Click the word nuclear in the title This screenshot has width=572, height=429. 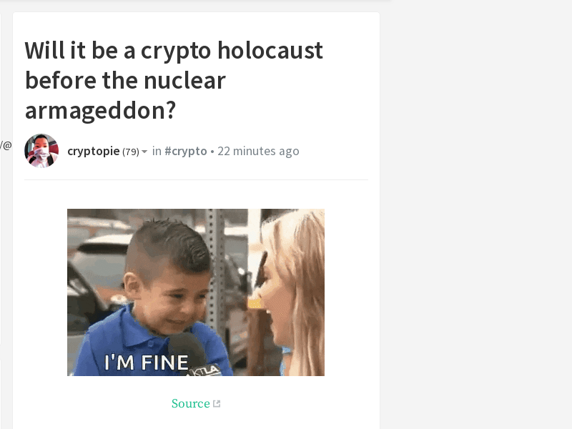pos(184,80)
